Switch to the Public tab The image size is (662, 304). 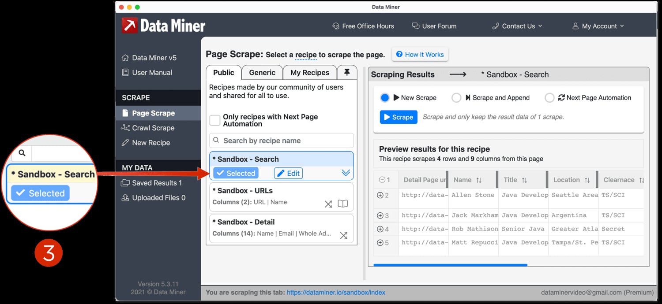pyautogui.click(x=224, y=73)
